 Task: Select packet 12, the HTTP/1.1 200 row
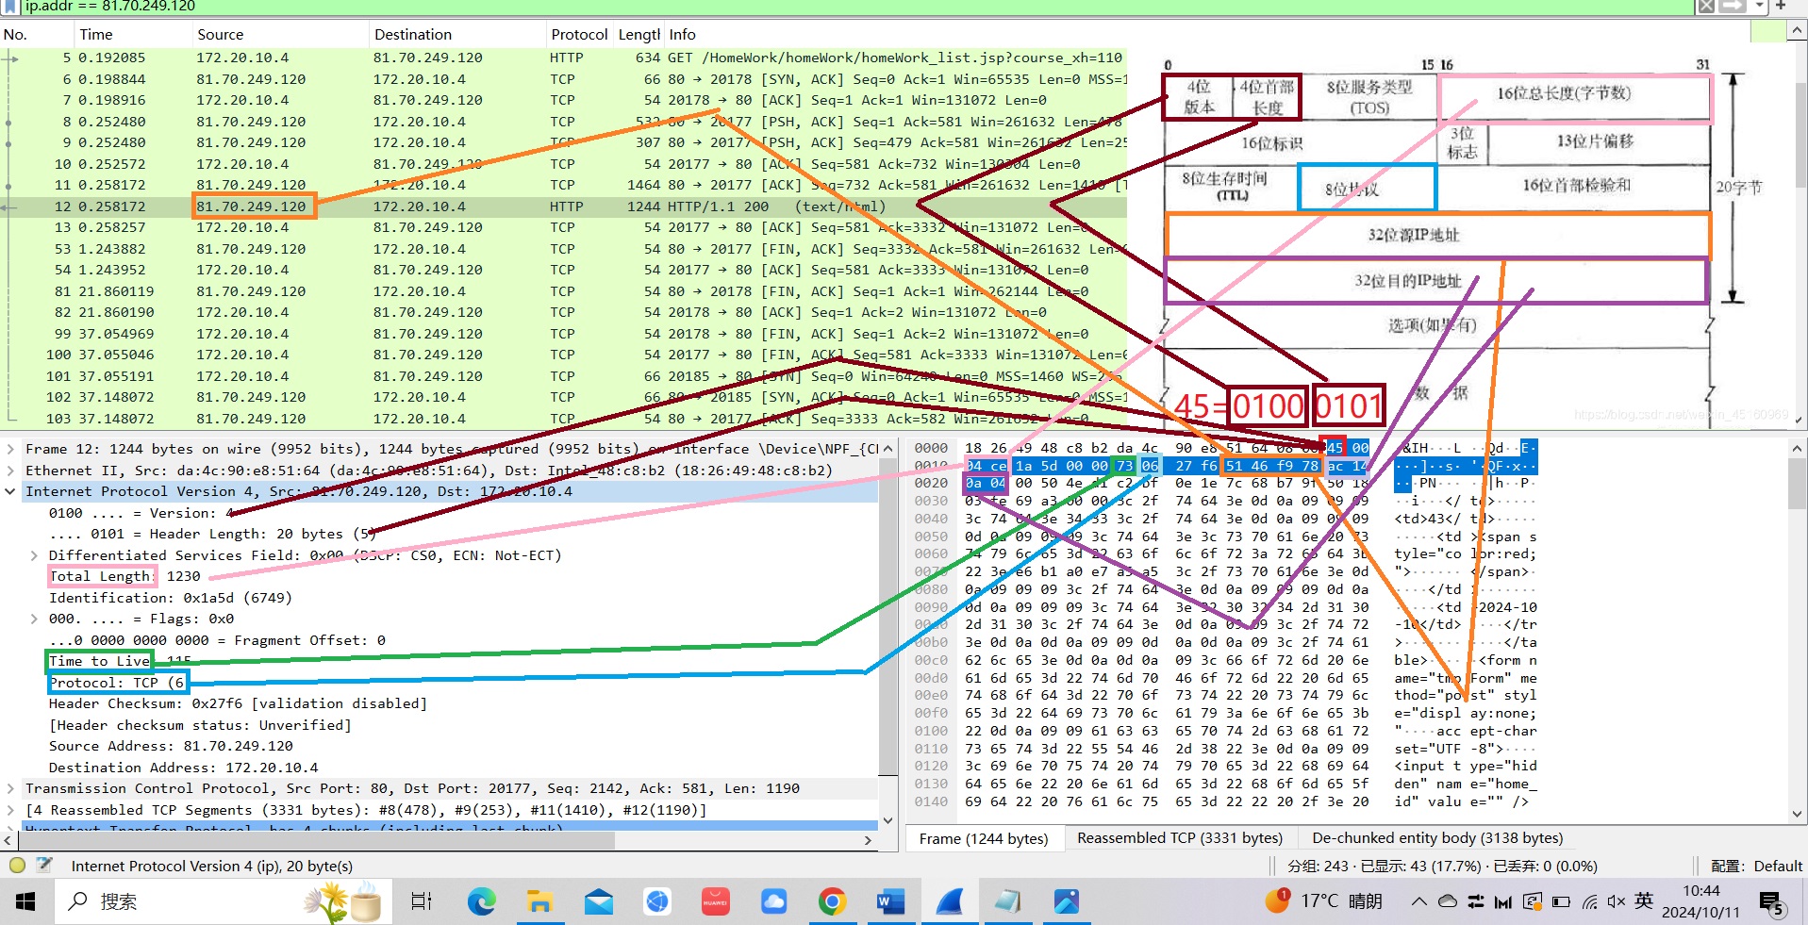coord(564,206)
